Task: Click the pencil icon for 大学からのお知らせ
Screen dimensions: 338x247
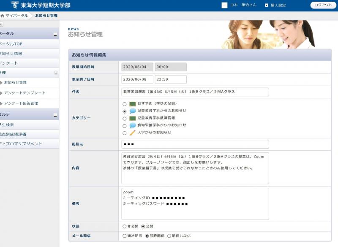Action: (x=133, y=133)
